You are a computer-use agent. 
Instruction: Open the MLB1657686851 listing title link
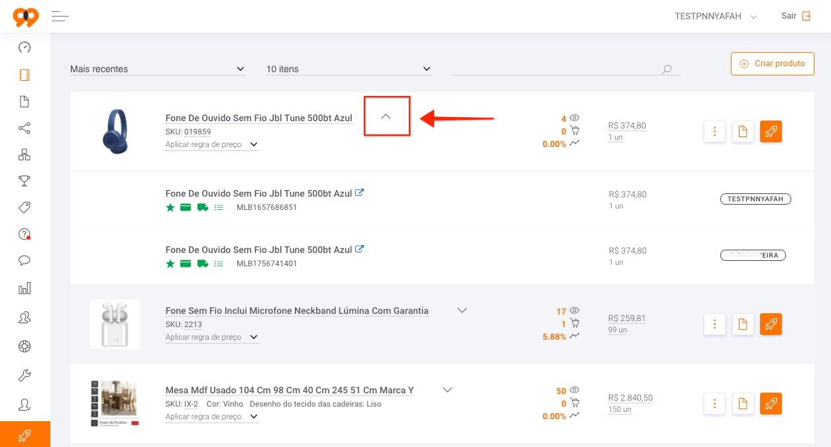pos(259,193)
